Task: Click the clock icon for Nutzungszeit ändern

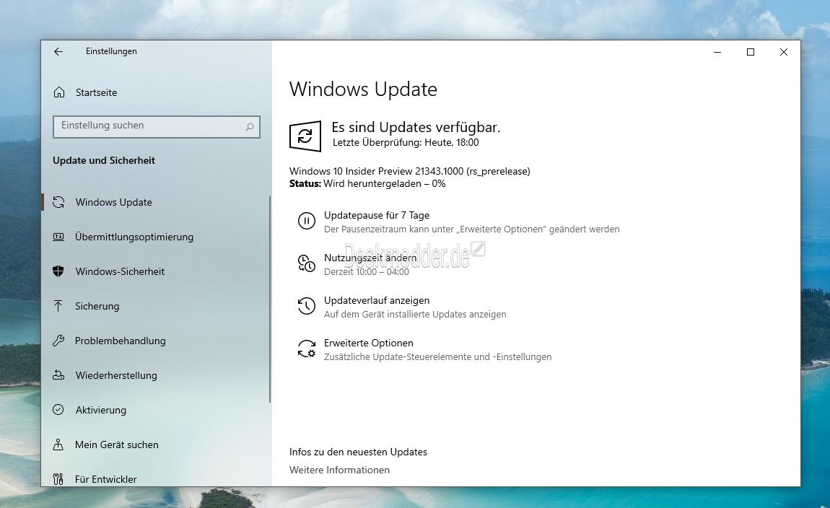Action: pos(307,263)
